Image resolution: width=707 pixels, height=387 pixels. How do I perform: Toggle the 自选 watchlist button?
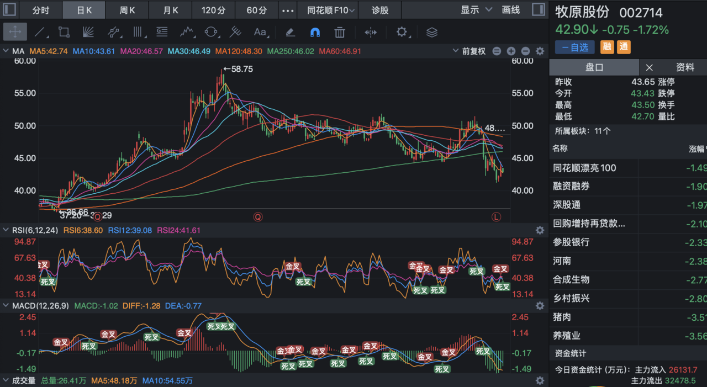coord(575,47)
